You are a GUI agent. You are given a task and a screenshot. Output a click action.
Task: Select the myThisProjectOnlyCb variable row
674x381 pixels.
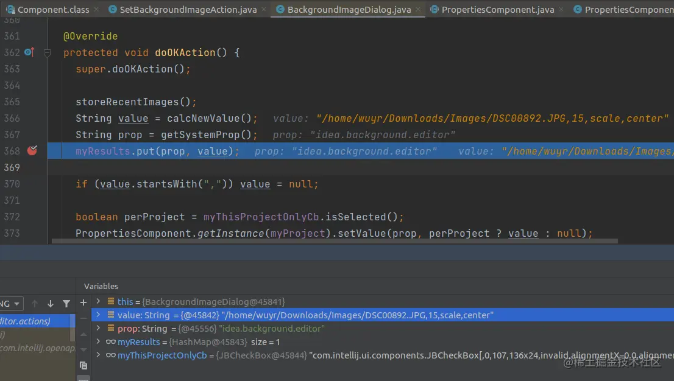[x=383, y=355]
